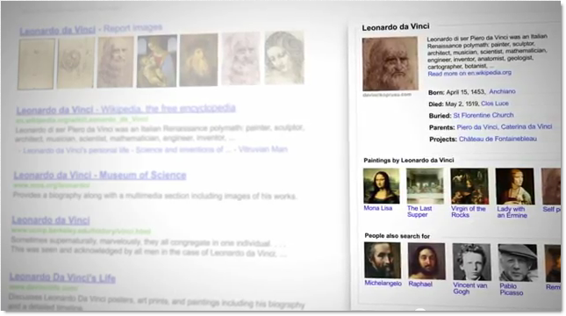Viewport: 566px width, 316px height.
Task: Click 'The Last Supper' caption link
Action: (x=419, y=212)
